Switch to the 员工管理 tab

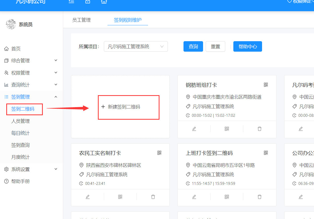[x=81, y=20]
